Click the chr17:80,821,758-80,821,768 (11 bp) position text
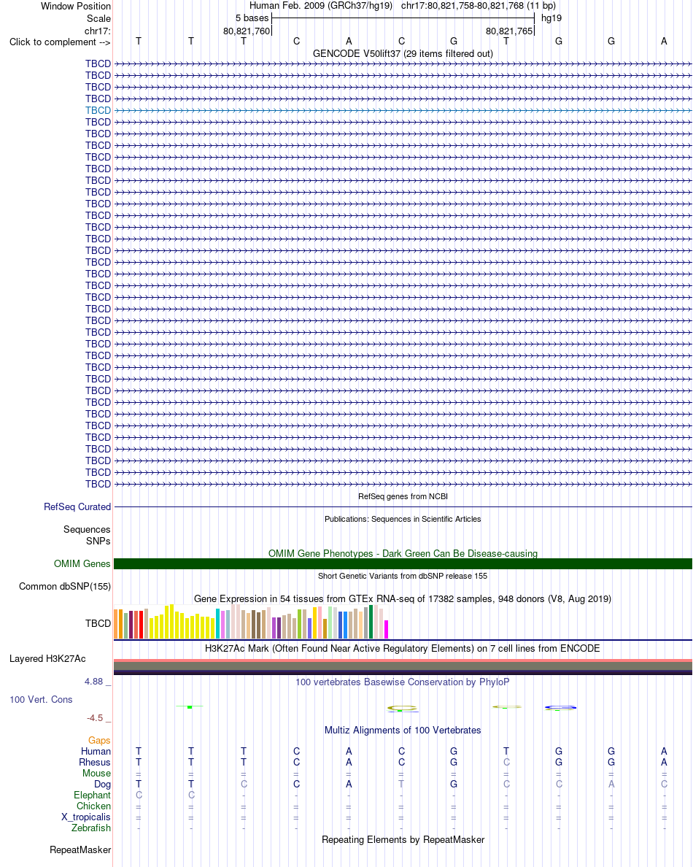 tap(479, 6)
